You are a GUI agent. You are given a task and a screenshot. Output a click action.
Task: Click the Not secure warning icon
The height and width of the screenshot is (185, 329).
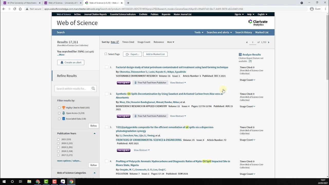click(27, 9)
